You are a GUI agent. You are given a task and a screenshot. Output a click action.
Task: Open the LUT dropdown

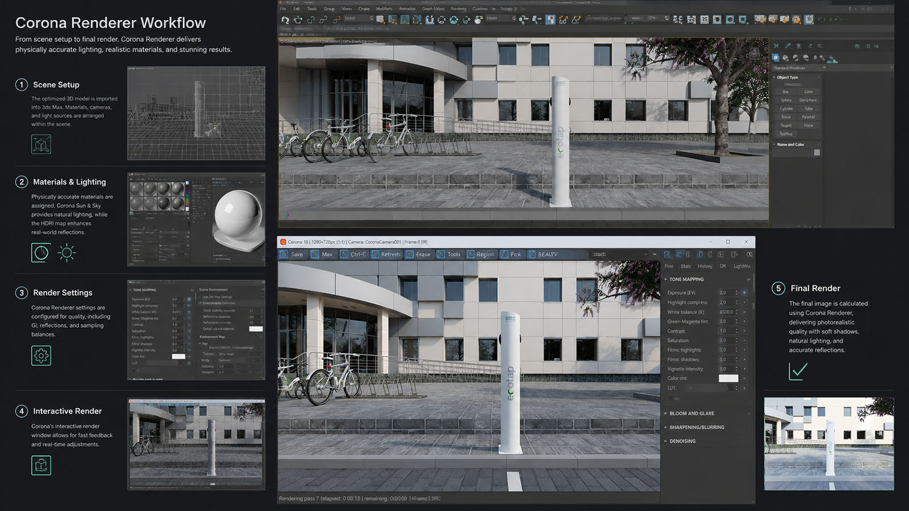[712, 388]
